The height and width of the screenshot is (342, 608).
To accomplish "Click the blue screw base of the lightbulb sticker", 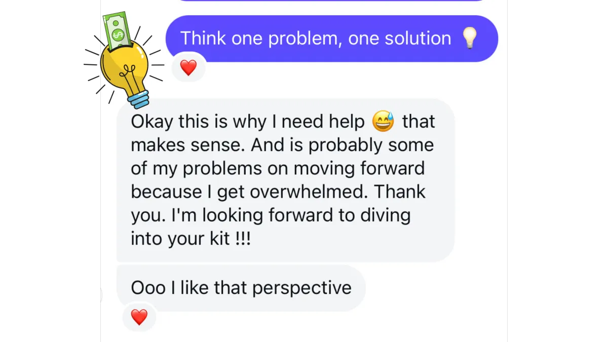I will (x=138, y=98).
